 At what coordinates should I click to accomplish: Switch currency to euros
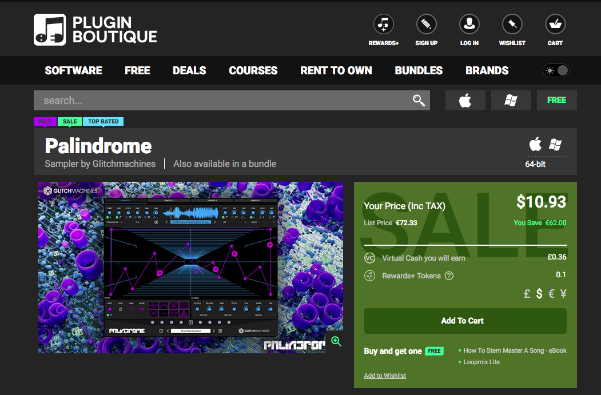[551, 293]
